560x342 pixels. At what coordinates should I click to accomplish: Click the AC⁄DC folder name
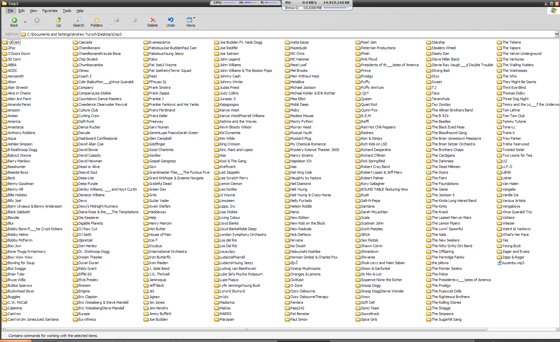coord(12,71)
